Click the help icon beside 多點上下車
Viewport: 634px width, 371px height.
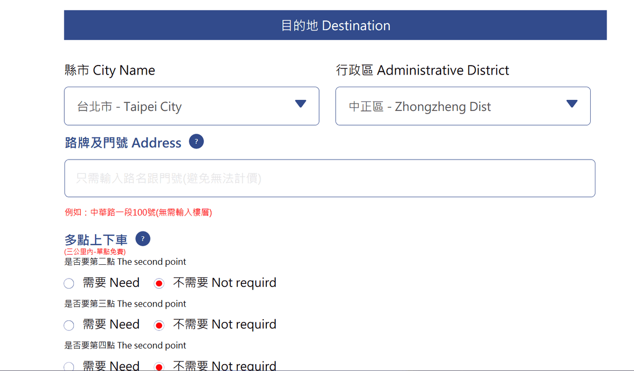coord(143,239)
